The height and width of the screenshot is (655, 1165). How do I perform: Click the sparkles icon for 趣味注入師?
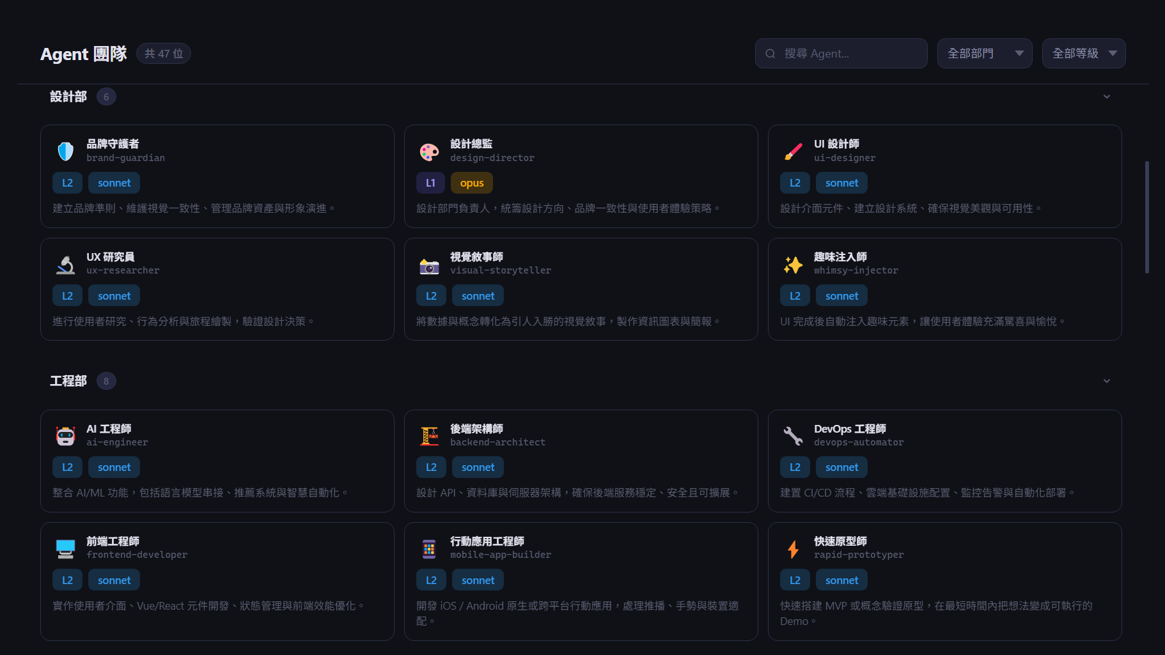pos(793,263)
